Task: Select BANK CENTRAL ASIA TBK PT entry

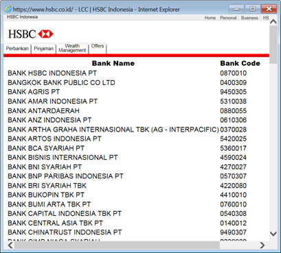Action: 56,223
